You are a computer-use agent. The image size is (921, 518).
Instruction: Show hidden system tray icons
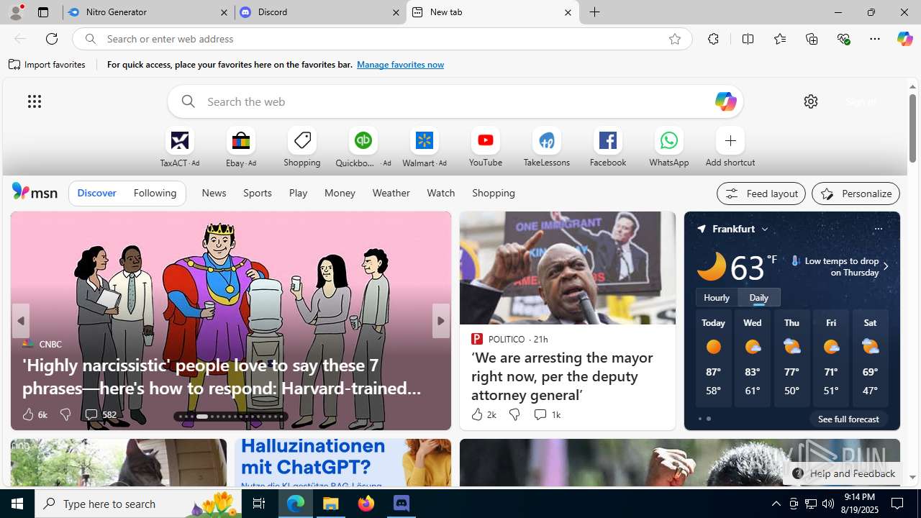(776, 504)
